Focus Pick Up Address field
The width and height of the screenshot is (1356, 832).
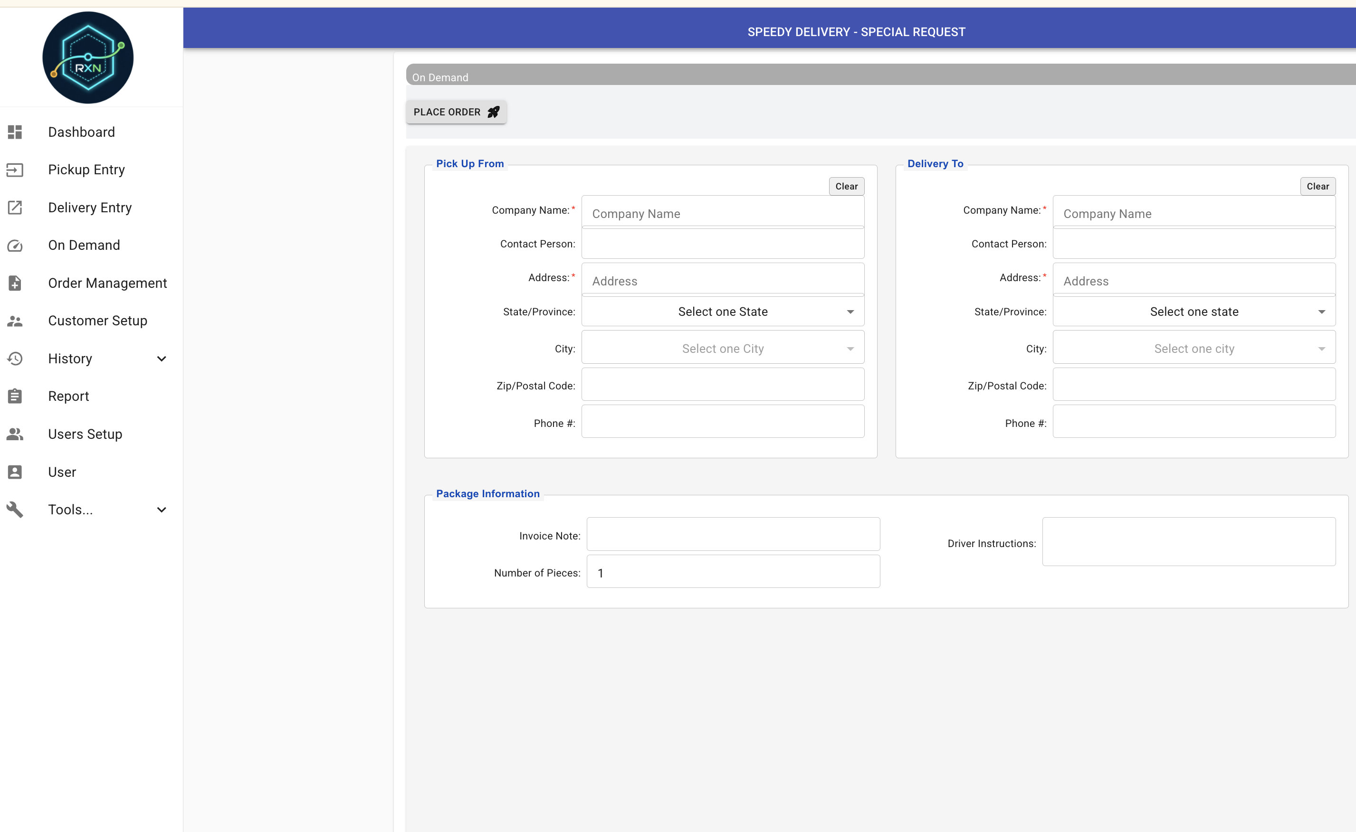[x=722, y=280]
